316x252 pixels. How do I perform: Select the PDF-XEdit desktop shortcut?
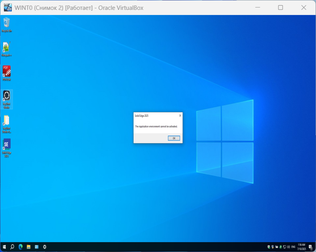pyautogui.click(x=7, y=73)
